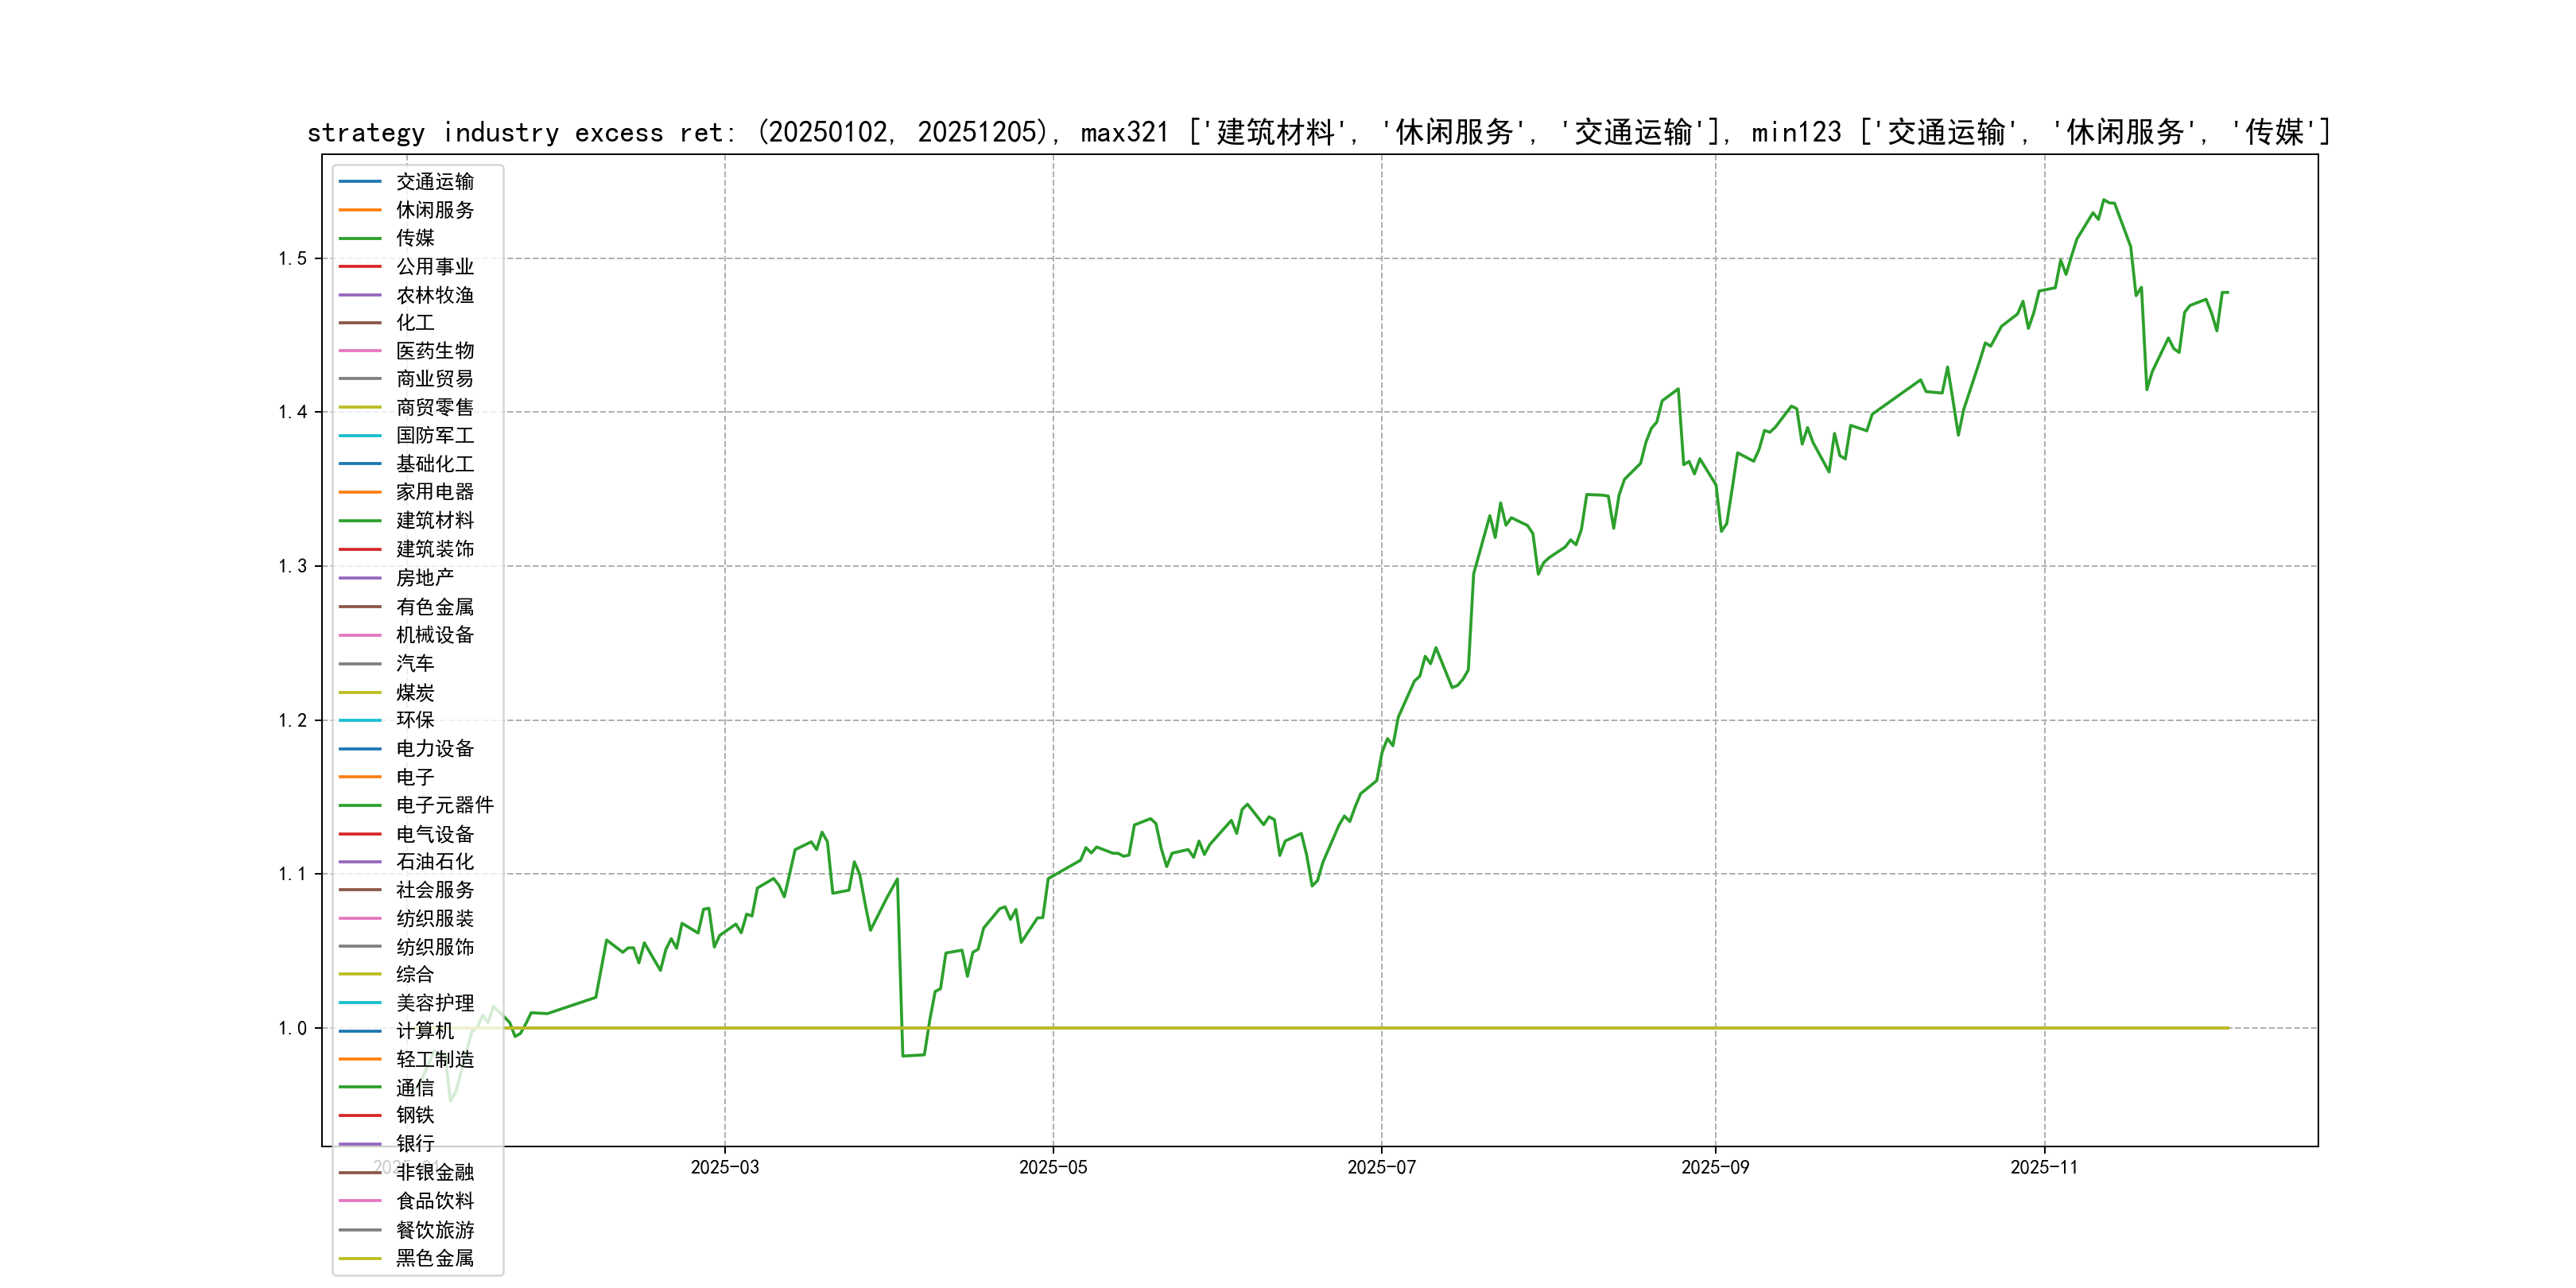The image size is (2576, 1288).
Task: Click the 电子元器件 legend label
Action: click(x=445, y=805)
